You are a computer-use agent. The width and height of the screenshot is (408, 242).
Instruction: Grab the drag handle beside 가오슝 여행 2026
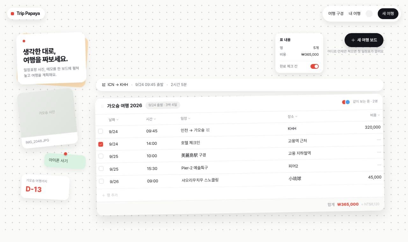click(x=102, y=106)
